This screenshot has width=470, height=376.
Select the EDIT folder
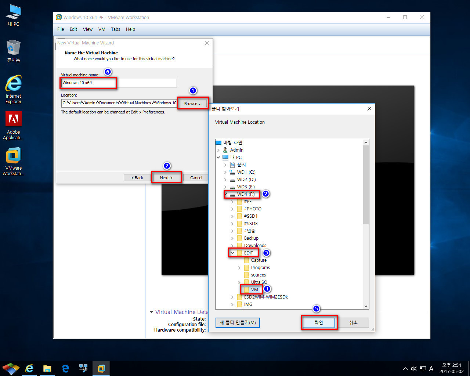click(249, 253)
